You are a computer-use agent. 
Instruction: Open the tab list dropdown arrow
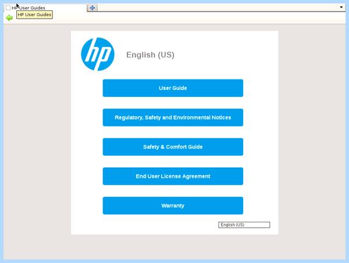(x=341, y=8)
